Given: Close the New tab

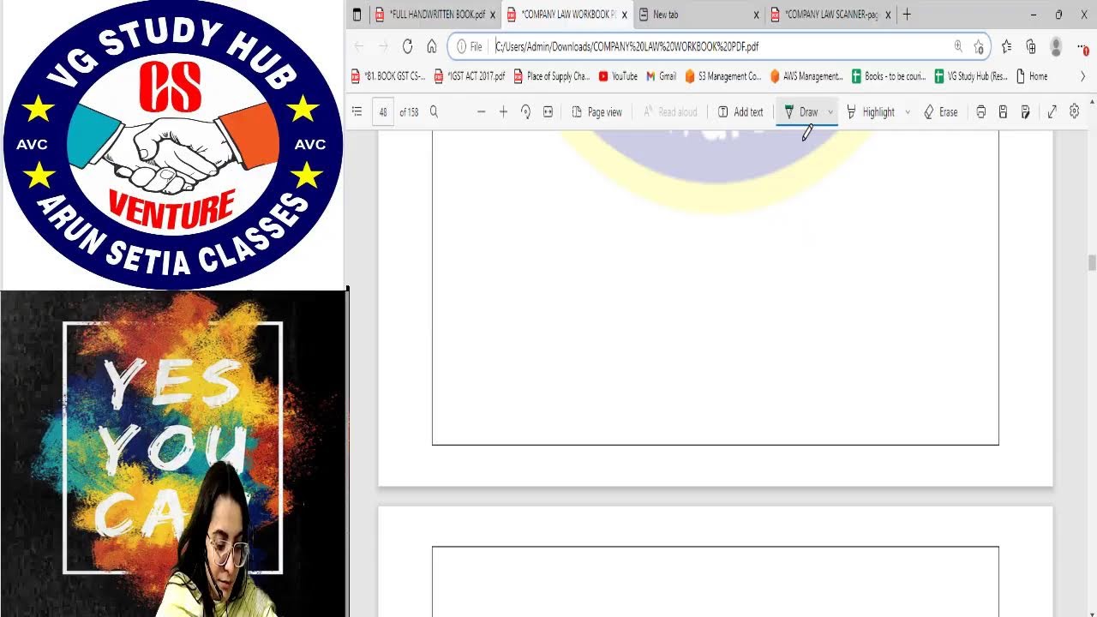Looking at the screenshot, I should [756, 15].
